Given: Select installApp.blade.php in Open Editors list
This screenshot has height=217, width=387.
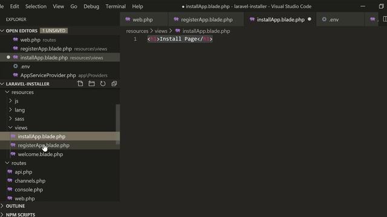Looking at the screenshot, I should coord(60,57).
